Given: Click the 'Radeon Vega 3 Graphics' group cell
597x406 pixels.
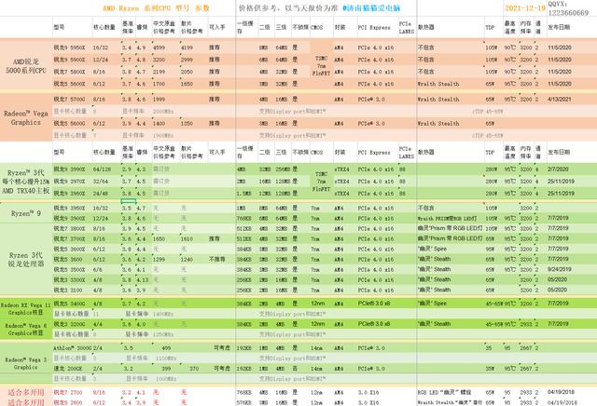Looking at the screenshot, I should (26, 363).
